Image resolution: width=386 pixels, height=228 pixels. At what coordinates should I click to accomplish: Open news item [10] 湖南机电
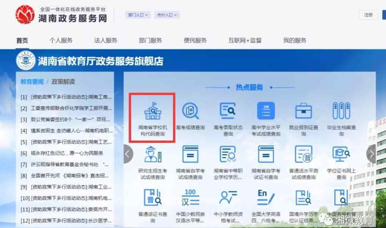66,198
